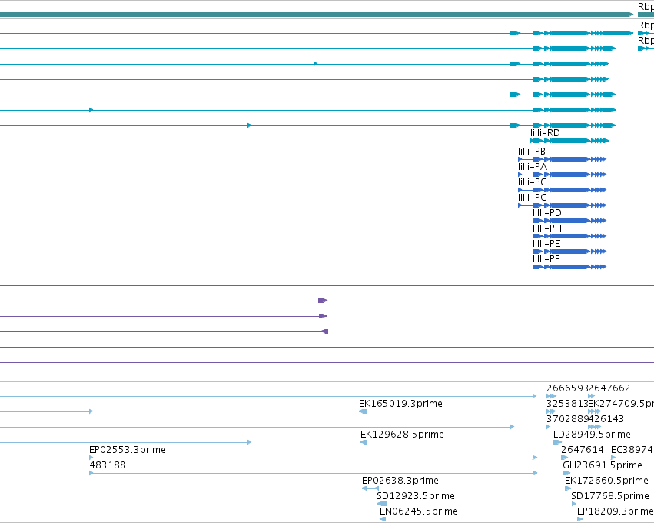This screenshot has height=523, width=654.
Task: Click the lilli-PB protein feature label
Action: pyautogui.click(x=531, y=151)
